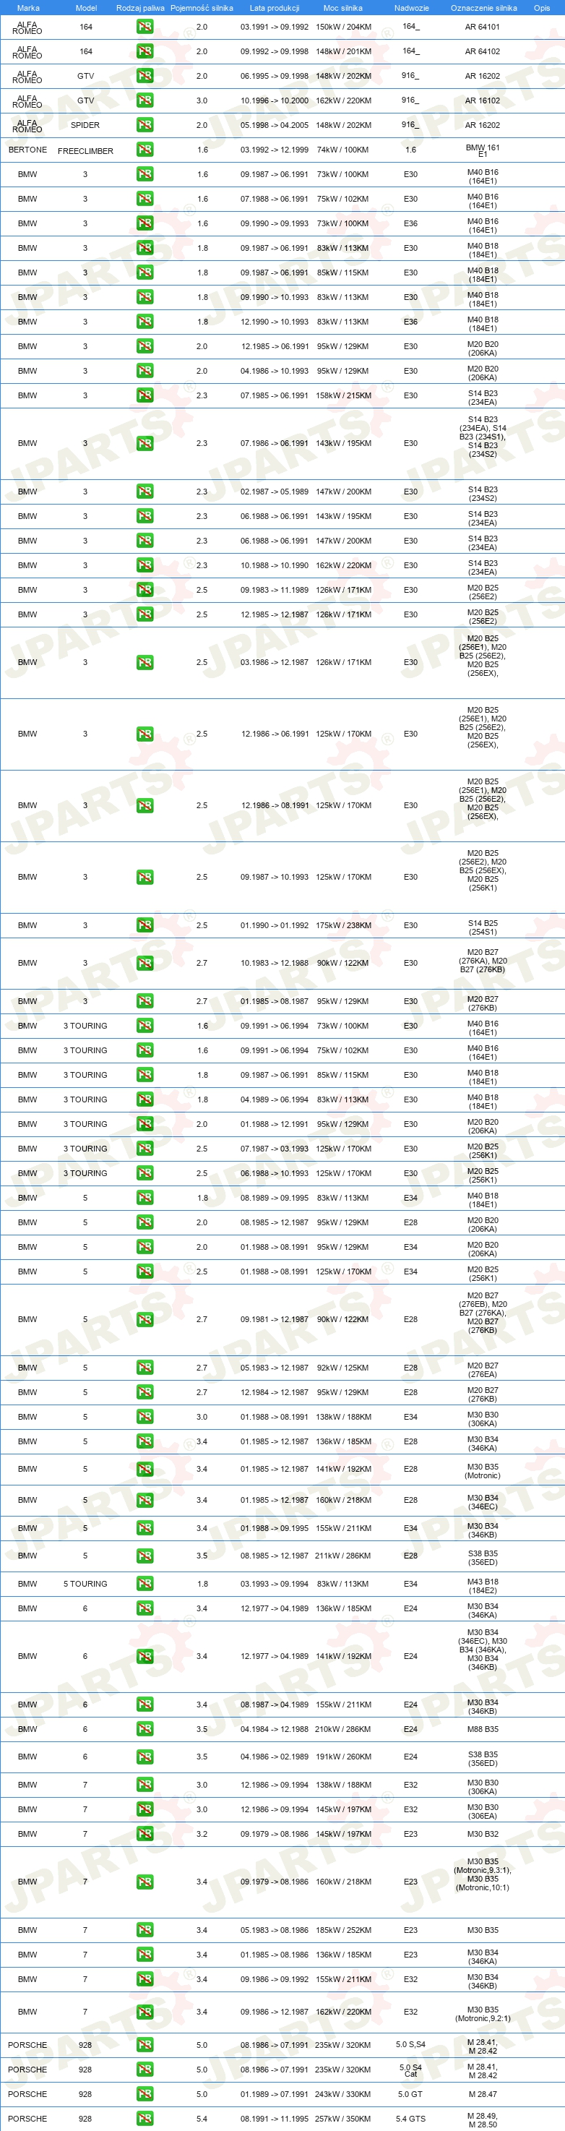Click the fuel icon in the 05.1998 -> 04.2005 row
This screenshot has height=2131, width=565.
(x=145, y=125)
